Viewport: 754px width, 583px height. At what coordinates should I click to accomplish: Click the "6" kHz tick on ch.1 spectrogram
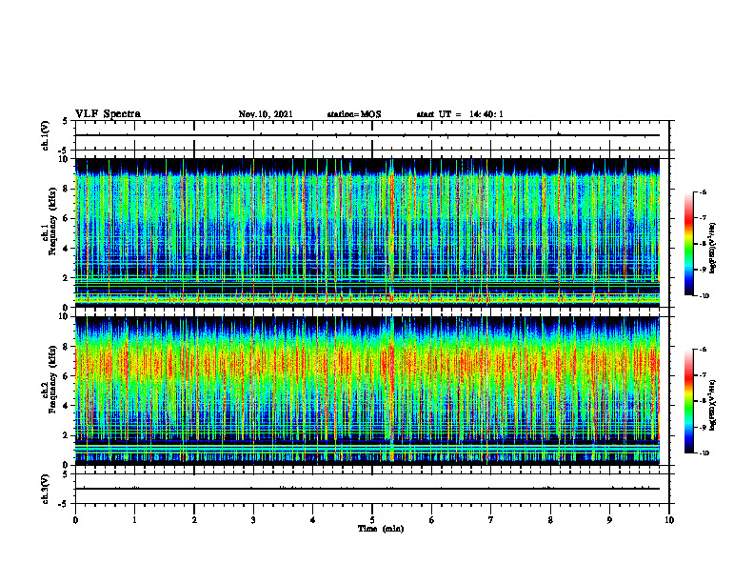point(67,219)
